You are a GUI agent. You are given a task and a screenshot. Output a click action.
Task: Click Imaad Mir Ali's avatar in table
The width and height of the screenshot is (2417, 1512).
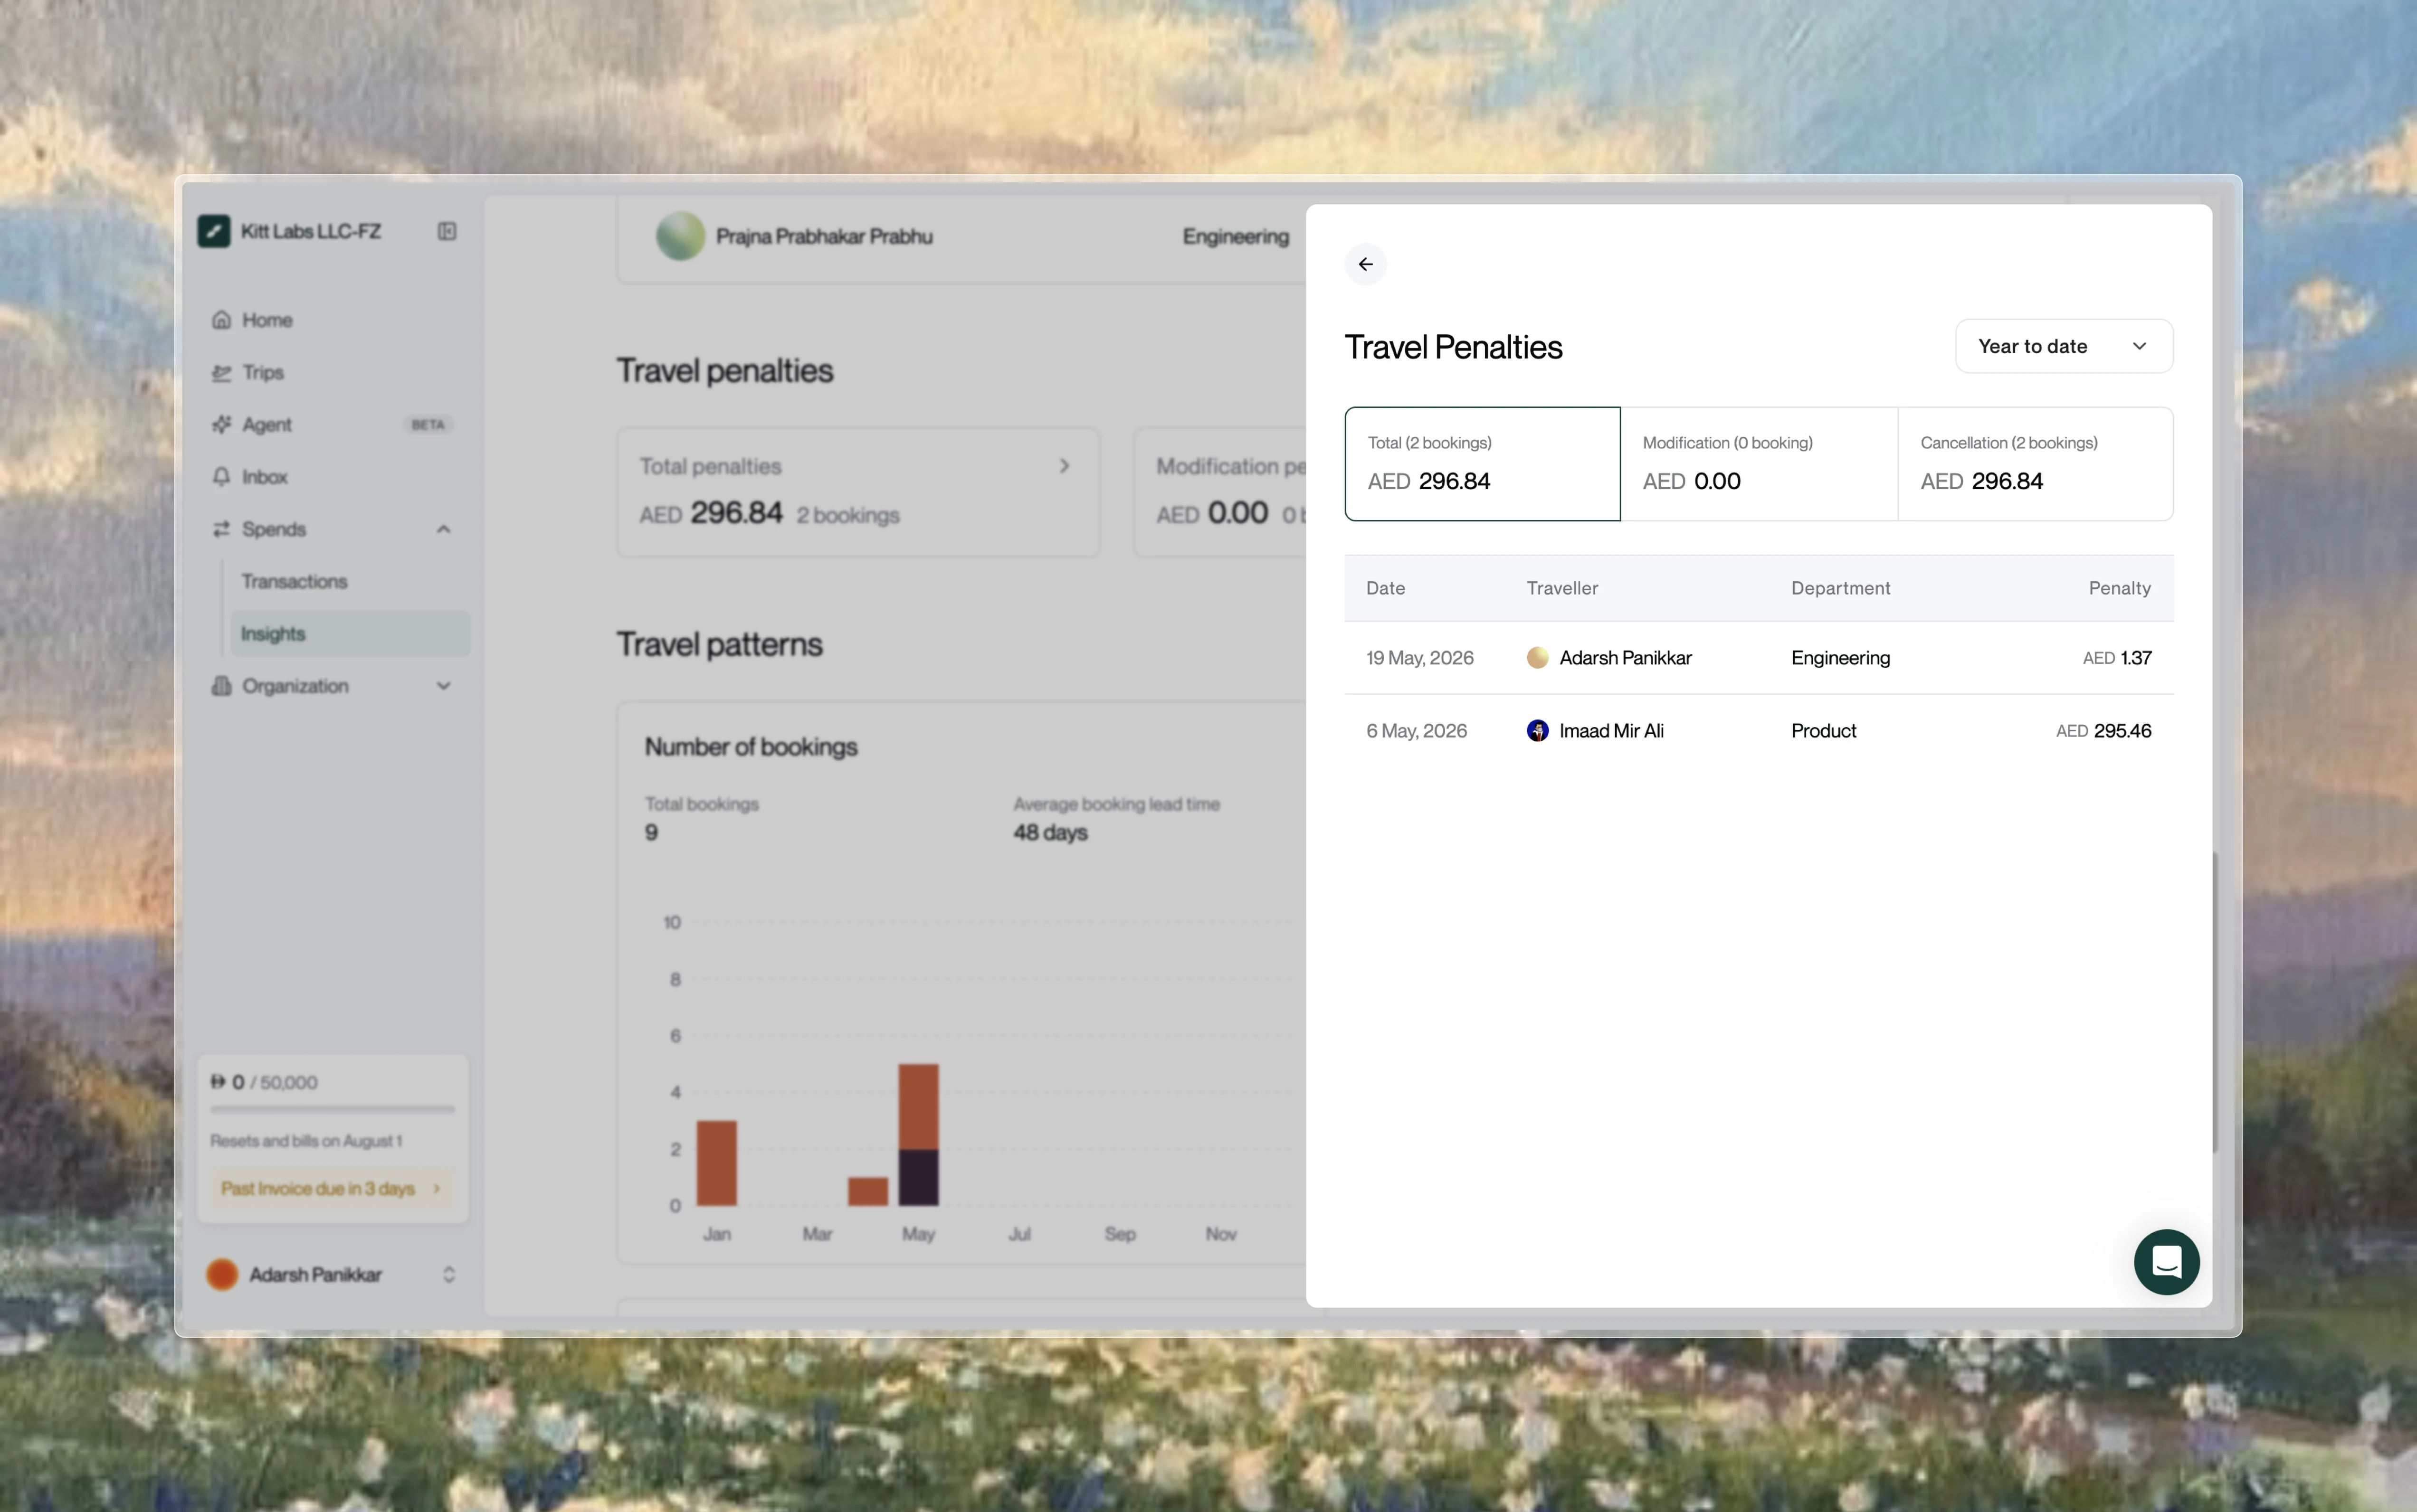[x=1538, y=731]
